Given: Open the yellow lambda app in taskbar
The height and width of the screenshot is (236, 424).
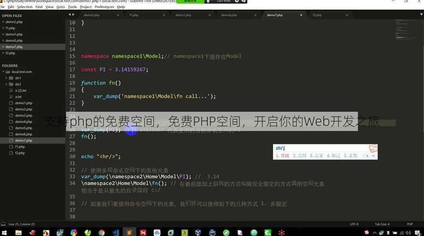Looking at the screenshot, I should [185, 233].
